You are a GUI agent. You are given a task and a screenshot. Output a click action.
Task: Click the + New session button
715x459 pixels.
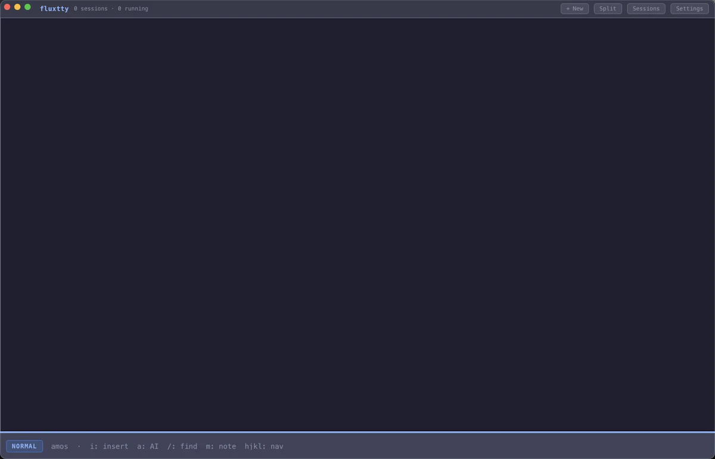(574, 9)
